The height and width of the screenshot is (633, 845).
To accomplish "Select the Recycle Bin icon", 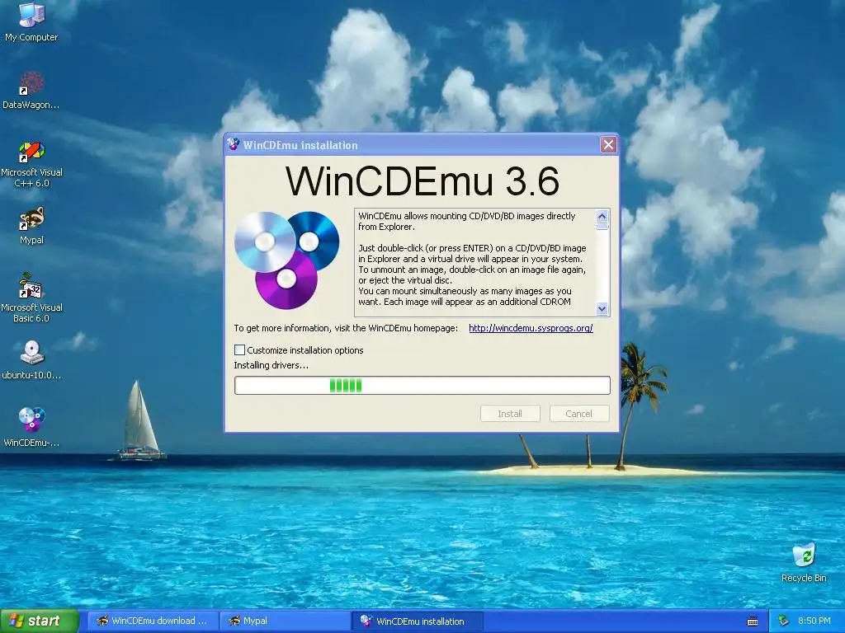I will tap(804, 562).
